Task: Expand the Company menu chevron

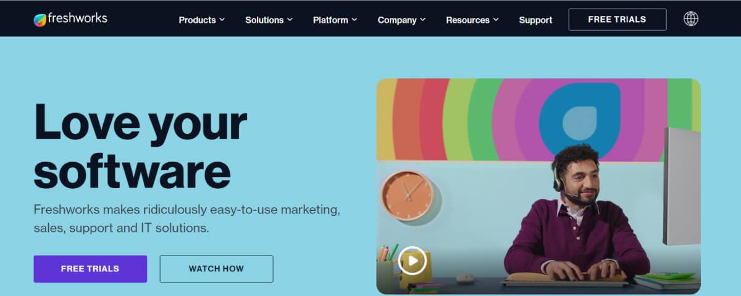Action: point(423,20)
